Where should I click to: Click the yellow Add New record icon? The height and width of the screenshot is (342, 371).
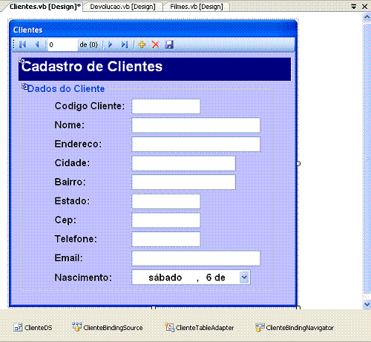point(142,45)
